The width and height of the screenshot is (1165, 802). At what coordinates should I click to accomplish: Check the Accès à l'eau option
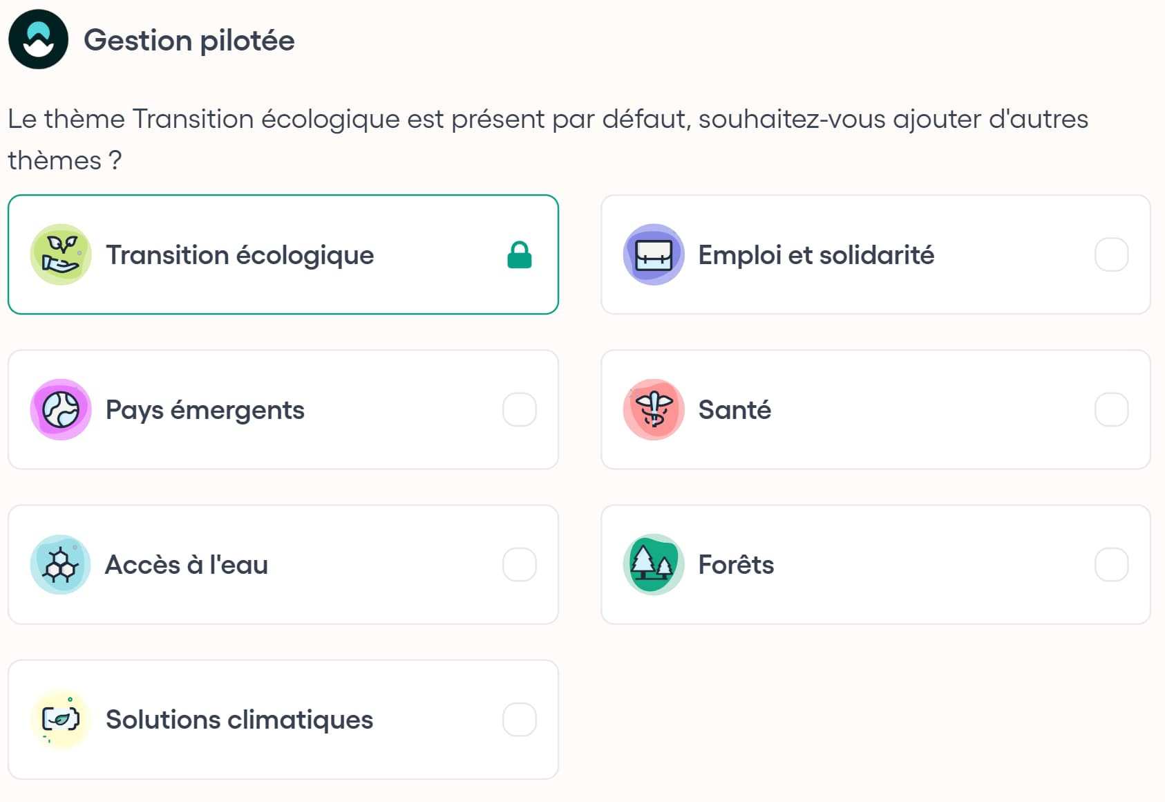pyautogui.click(x=520, y=564)
